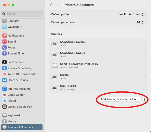Open the iCloud sidebar icon
This screenshot has width=151, height=132.
[5, 101]
